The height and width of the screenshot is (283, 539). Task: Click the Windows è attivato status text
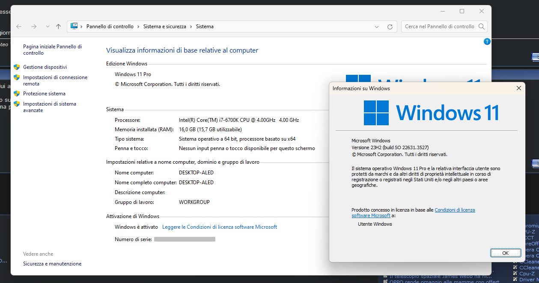pos(136,227)
